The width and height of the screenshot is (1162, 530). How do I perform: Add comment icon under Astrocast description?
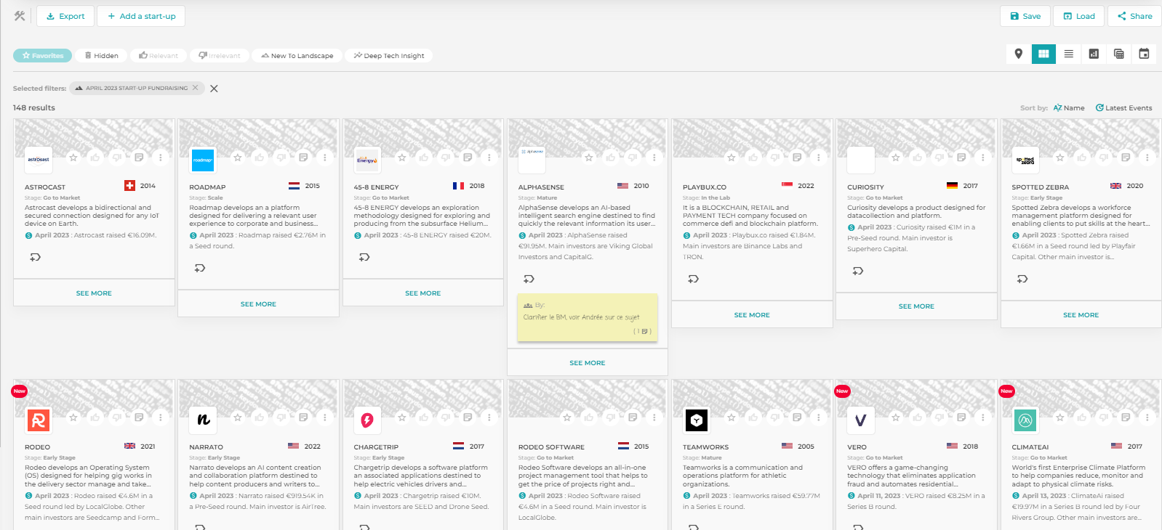tap(35, 257)
